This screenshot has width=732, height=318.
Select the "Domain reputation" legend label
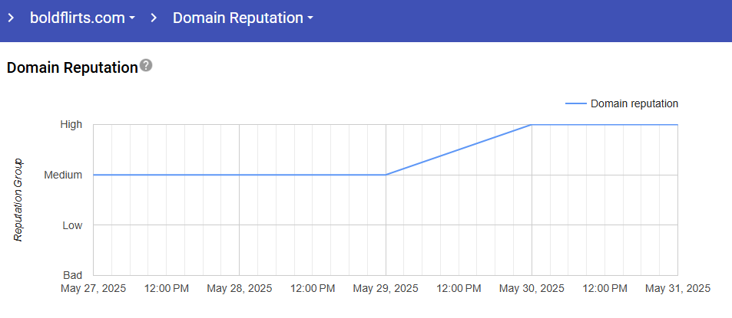[x=634, y=103]
